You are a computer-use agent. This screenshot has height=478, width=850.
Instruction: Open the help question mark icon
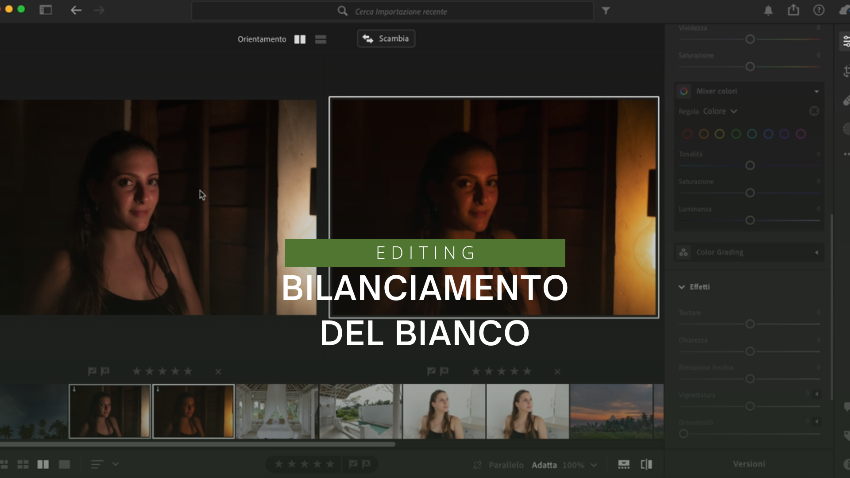(819, 10)
